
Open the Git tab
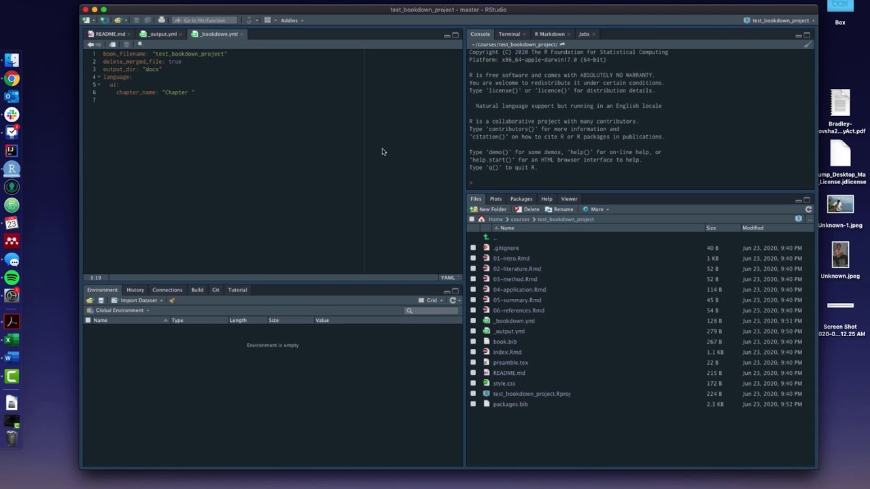(215, 290)
